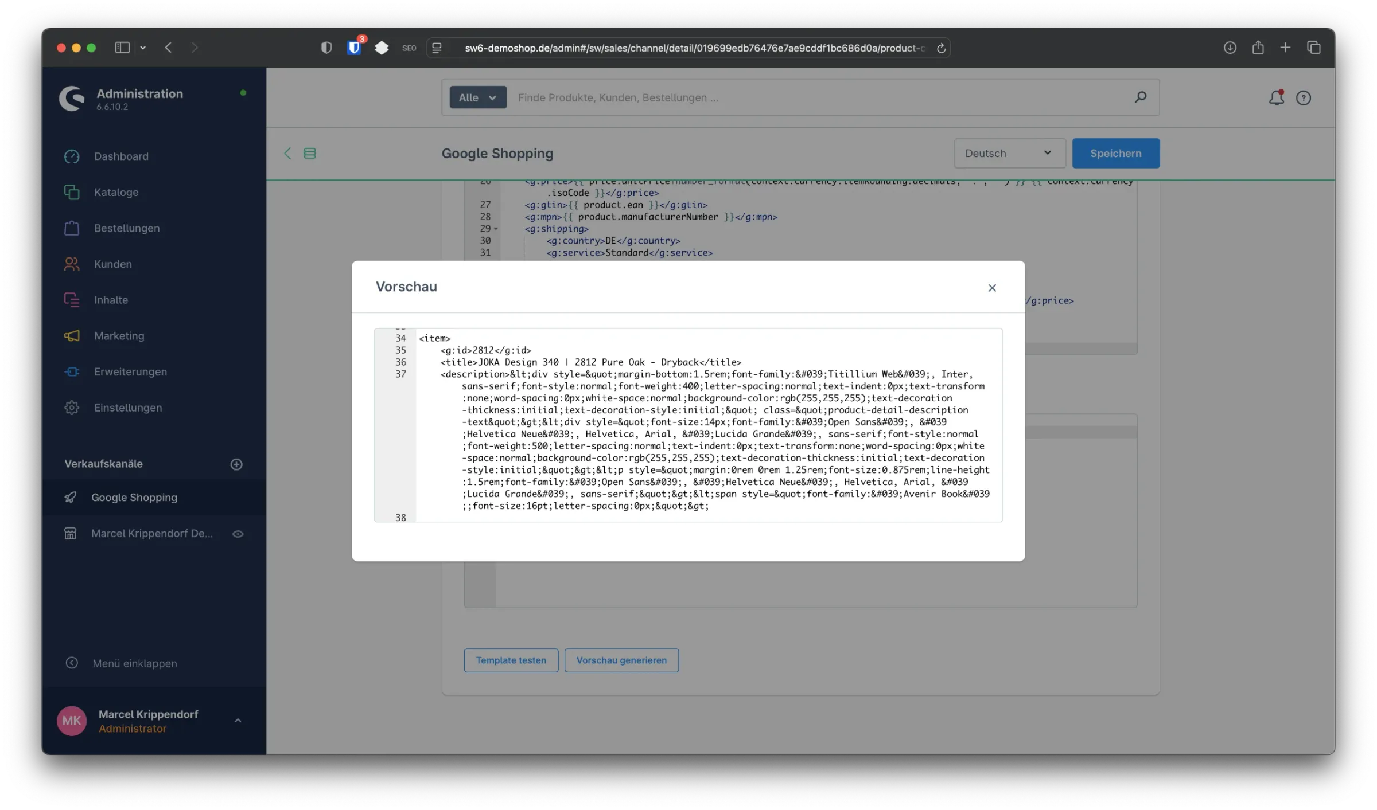Collapse code fold arrow at line 29
The image size is (1377, 810).
[496, 229]
